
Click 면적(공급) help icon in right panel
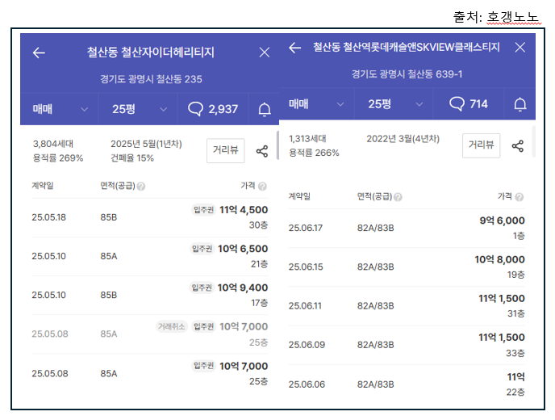point(398,197)
